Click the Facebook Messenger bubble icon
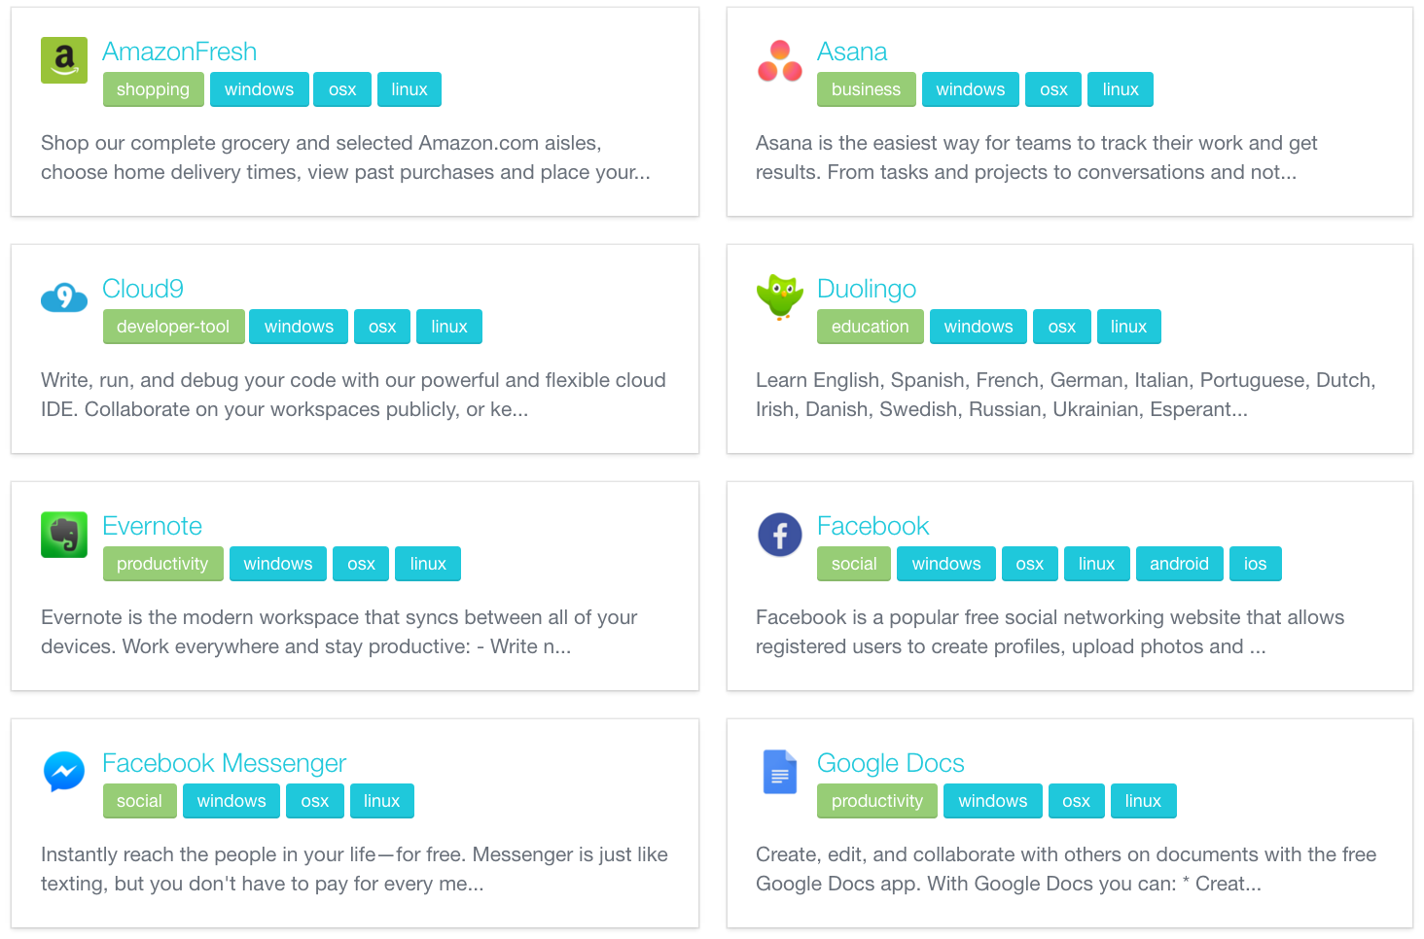 (x=64, y=772)
